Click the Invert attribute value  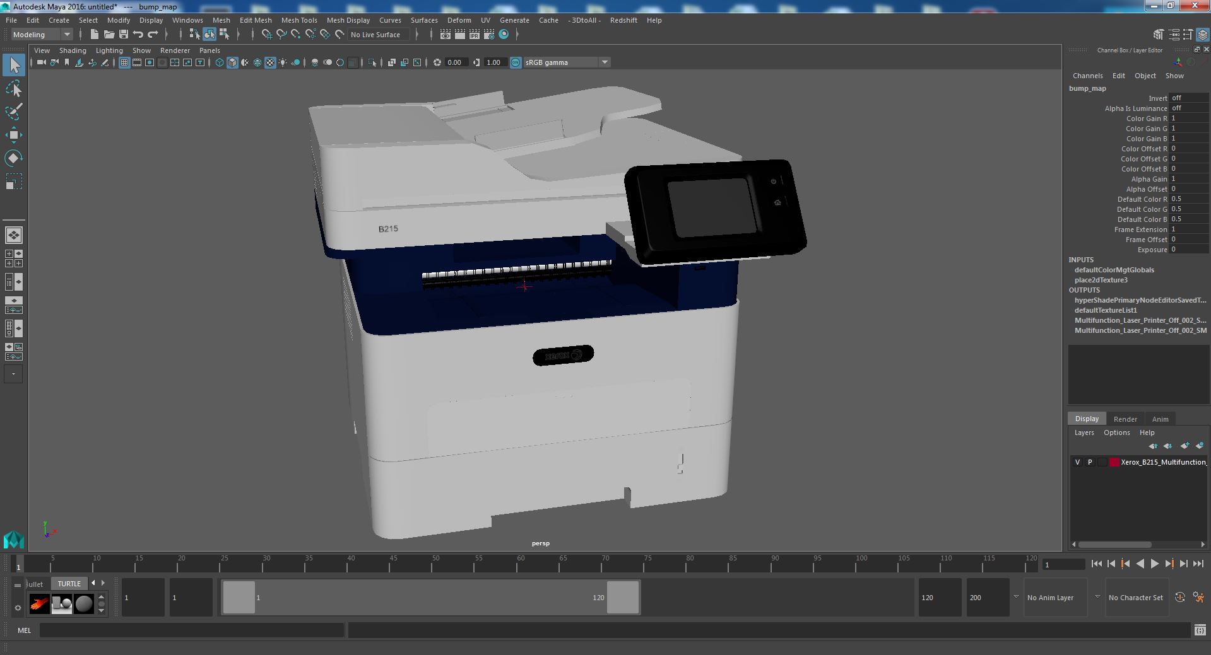point(1189,98)
